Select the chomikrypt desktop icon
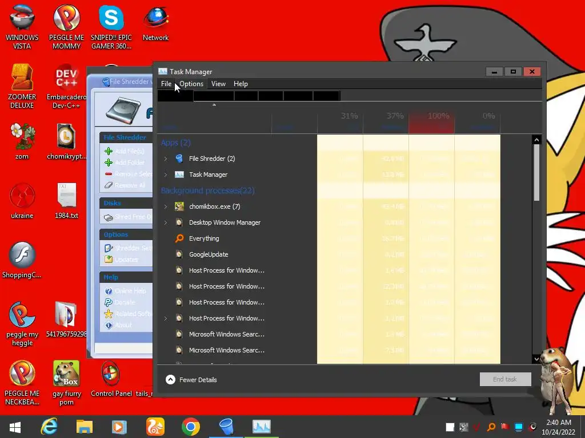 pos(66,141)
